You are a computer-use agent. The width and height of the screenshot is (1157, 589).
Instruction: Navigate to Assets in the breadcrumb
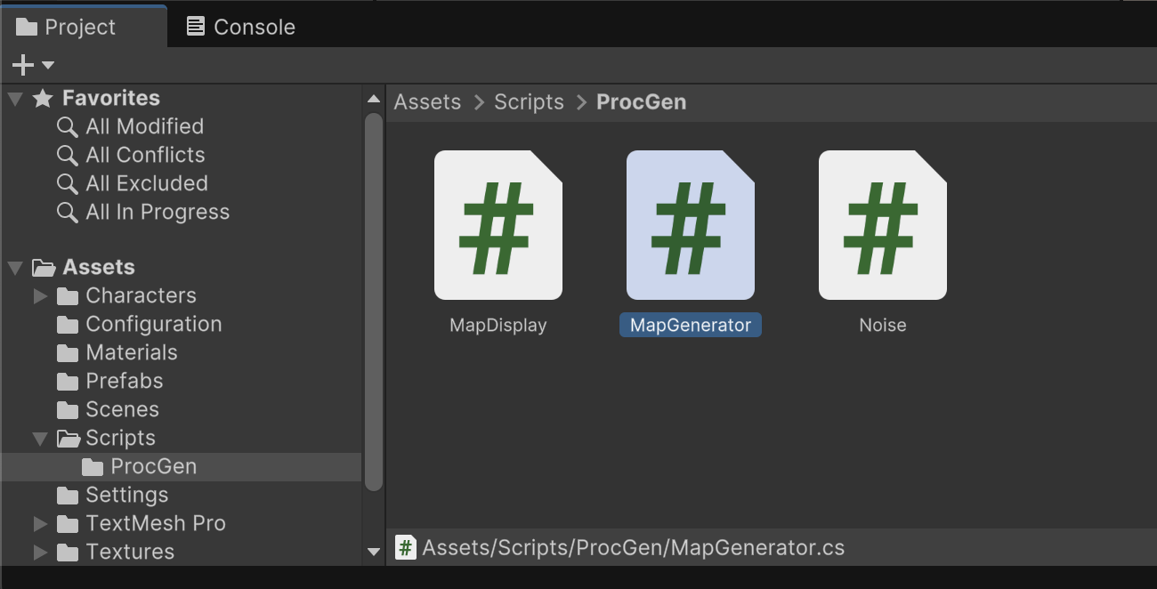point(427,102)
